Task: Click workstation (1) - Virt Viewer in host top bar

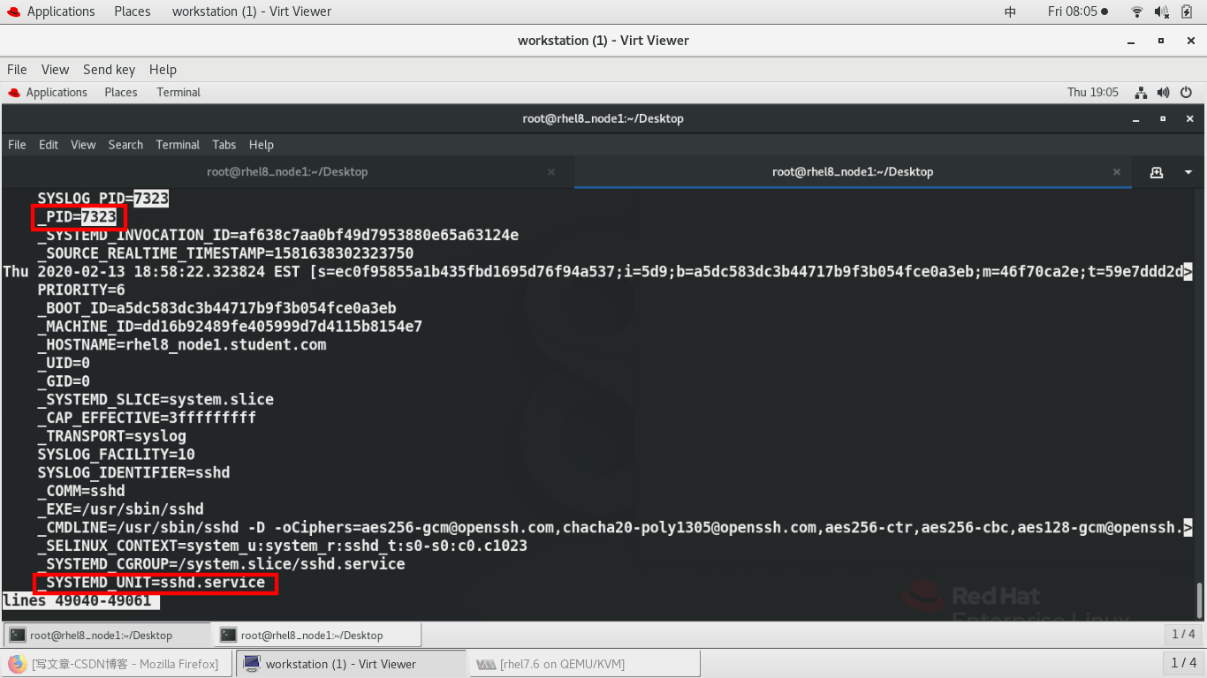Action: [252, 11]
